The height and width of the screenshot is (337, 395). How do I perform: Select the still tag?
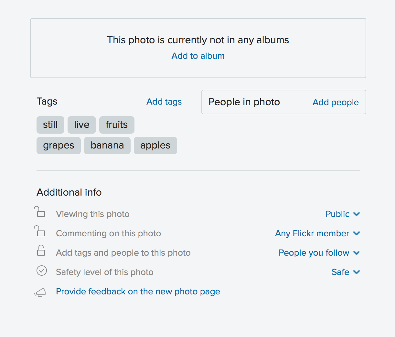click(x=50, y=125)
